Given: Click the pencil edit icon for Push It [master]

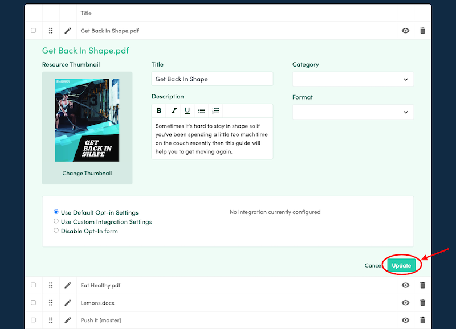Looking at the screenshot, I should point(68,320).
